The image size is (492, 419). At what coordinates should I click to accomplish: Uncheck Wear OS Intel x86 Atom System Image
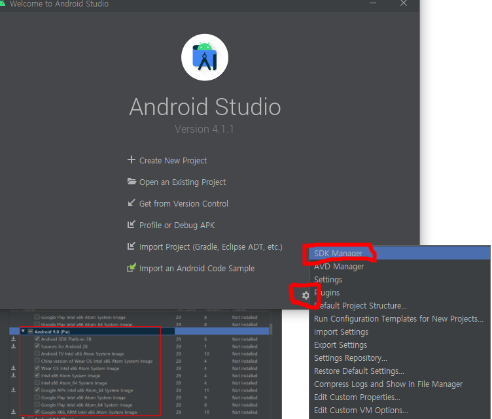(37, 368)
